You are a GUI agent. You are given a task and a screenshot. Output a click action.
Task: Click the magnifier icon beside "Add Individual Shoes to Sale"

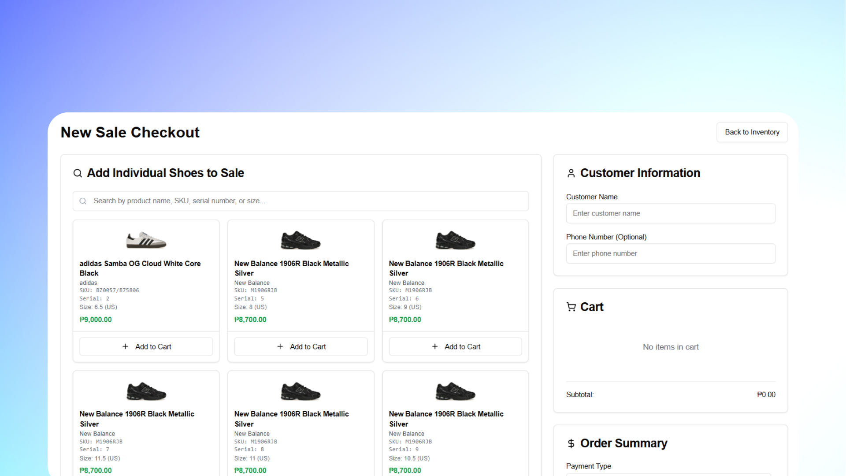coord(78,173)
